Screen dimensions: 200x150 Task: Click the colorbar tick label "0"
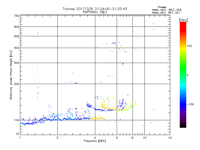(x=187, y=75)
